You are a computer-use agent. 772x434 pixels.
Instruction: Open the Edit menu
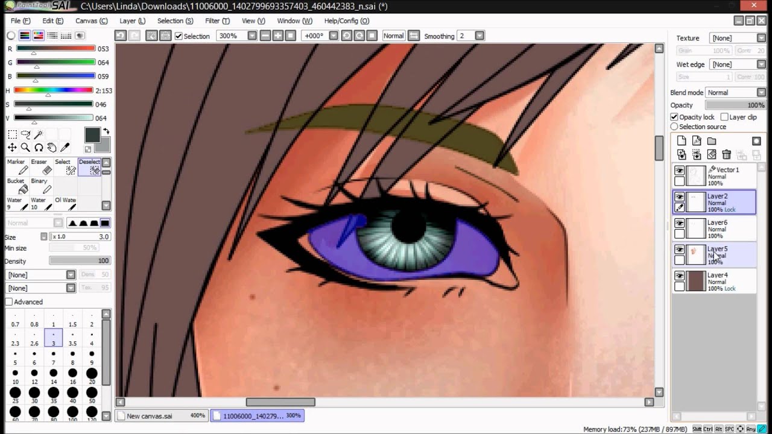[53, 20]
